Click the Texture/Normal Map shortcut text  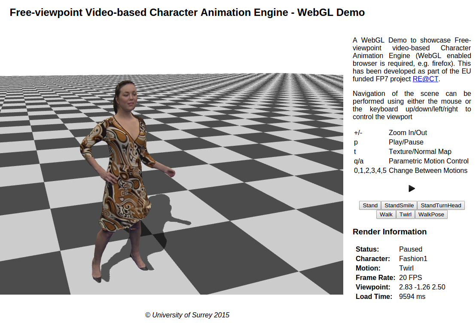[420, 152]
